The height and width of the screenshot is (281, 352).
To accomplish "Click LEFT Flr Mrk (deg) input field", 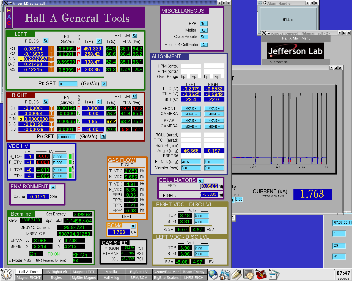I will [191, 162].
